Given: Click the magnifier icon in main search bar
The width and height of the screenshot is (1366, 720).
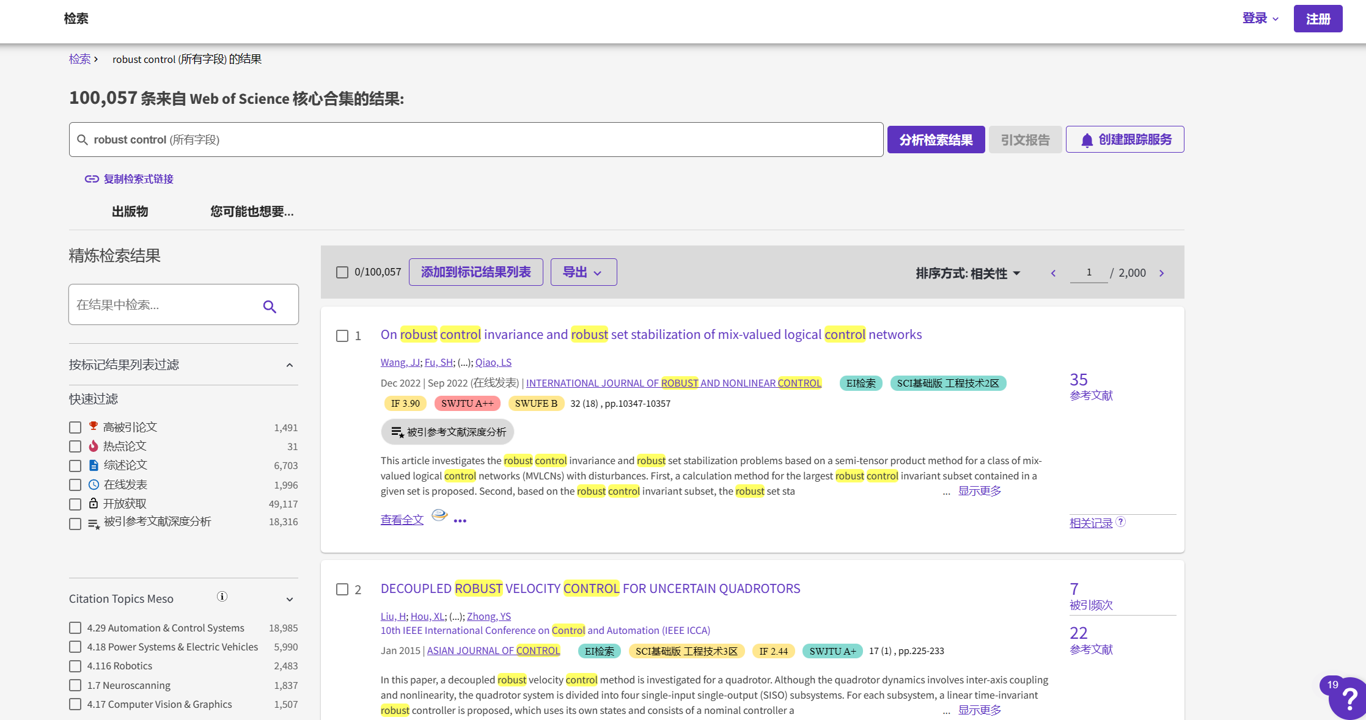Looking at the screenshot, I should [83, 140].
